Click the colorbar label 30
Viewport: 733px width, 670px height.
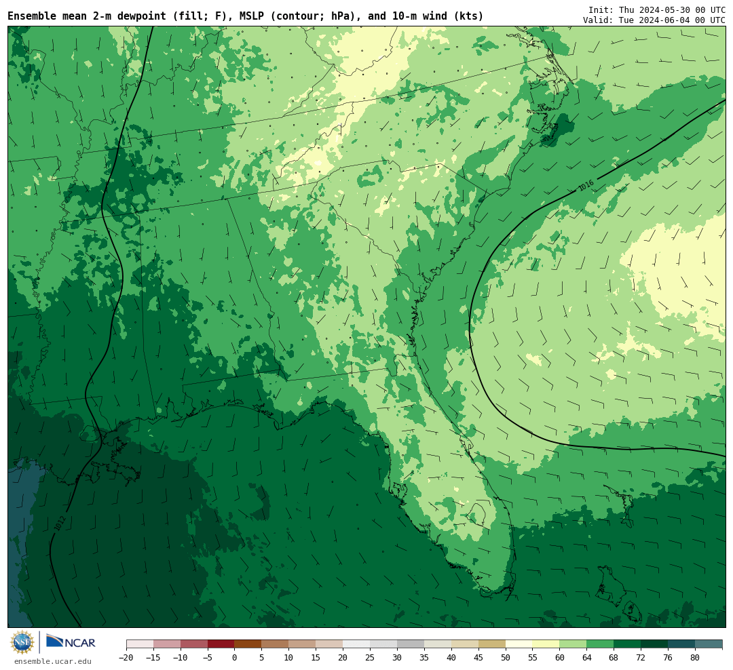coord(397,658)
